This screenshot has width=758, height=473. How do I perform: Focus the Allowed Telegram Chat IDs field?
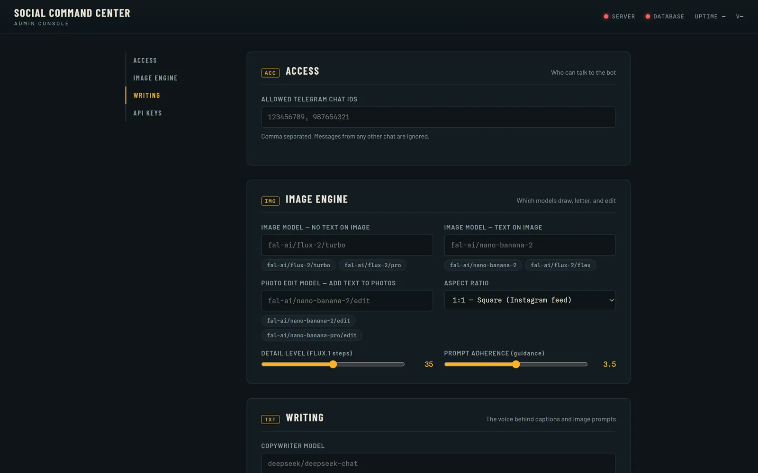pyautogui.click(x=438, y=117)
